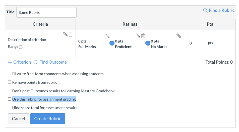Check Don't post Outcomes to Learning Mastery Gradebook
This screenshot has height=132, width=239.
pos(10,91)
